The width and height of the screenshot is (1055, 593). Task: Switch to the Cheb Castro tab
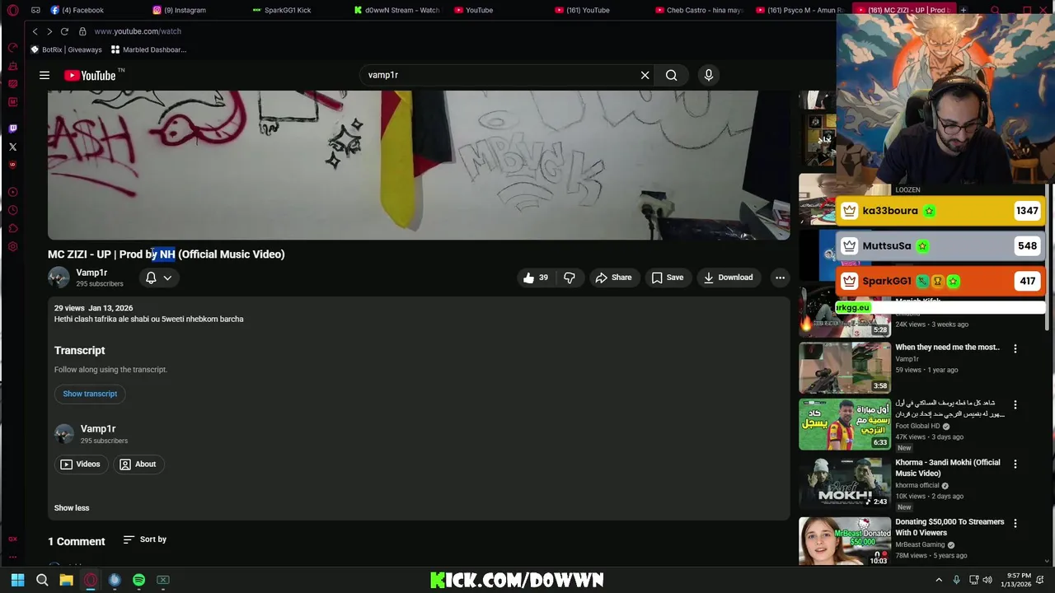click(x=701, y=10)
